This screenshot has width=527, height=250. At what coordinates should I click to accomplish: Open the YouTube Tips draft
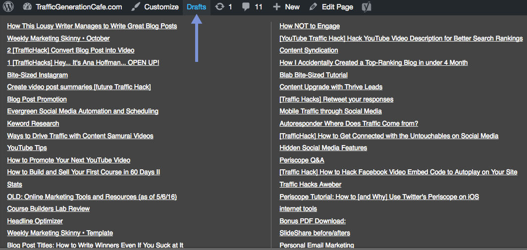(27, 148)
